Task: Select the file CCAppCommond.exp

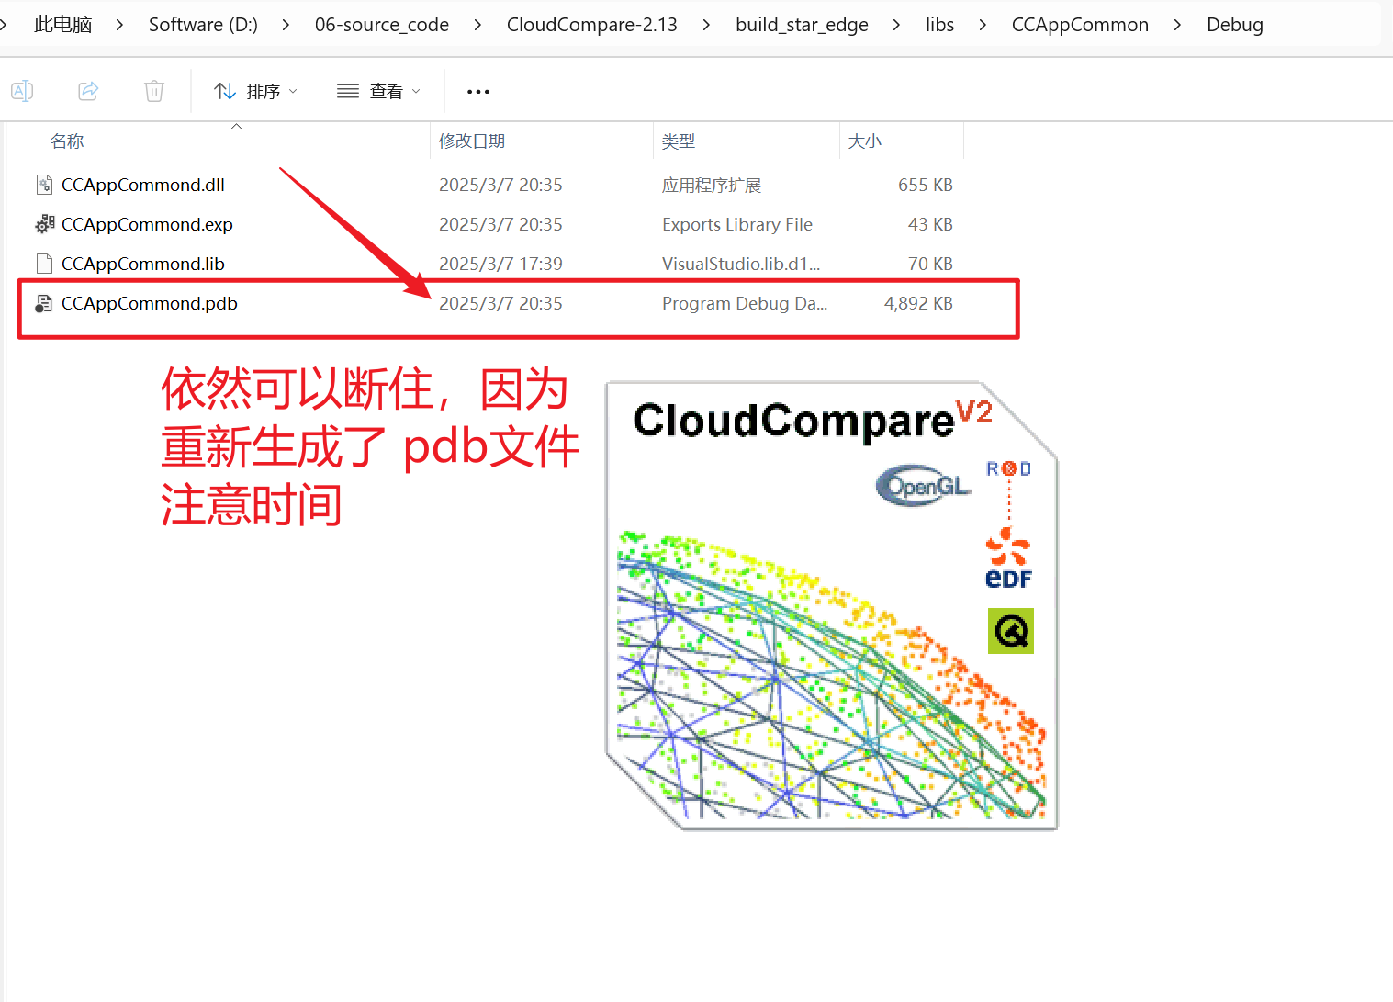Action: pos(147,224)
